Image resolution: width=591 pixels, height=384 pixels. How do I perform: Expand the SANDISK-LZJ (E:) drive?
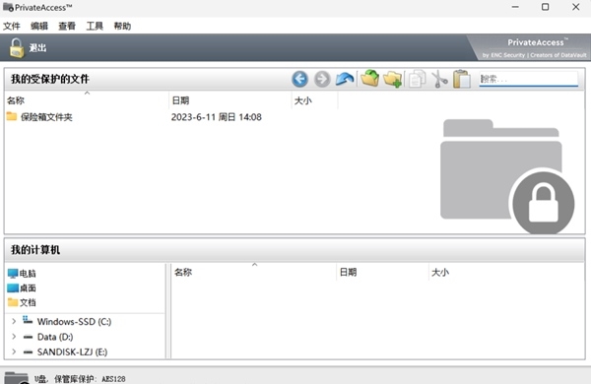click(14, 352)
